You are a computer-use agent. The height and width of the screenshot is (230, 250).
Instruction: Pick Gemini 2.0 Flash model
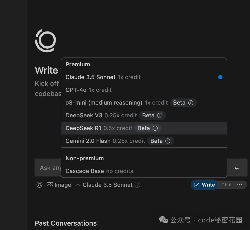[x=88, y=141]
